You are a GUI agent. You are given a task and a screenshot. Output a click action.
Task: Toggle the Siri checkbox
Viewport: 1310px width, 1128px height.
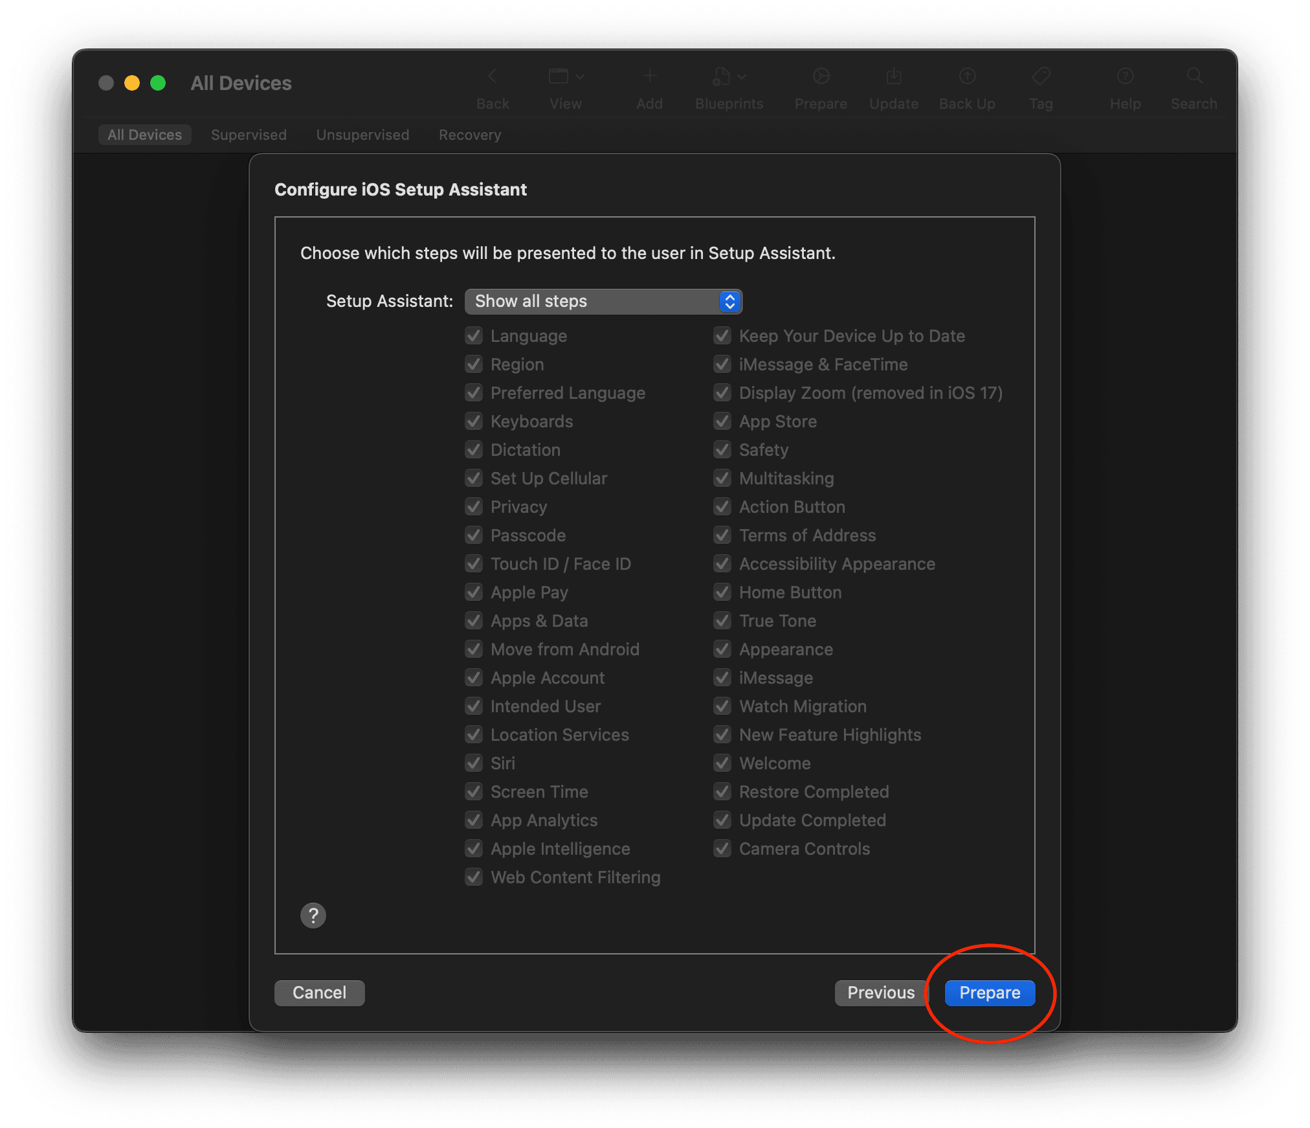pos(474,763)
